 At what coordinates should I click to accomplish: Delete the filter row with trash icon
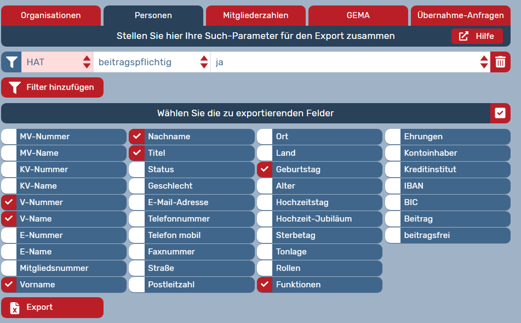(x=500, y=62)
